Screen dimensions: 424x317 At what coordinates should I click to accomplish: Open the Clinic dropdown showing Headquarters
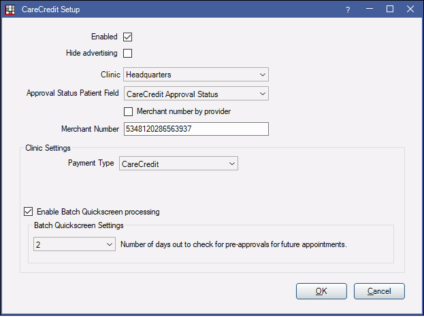pos(196,75)
